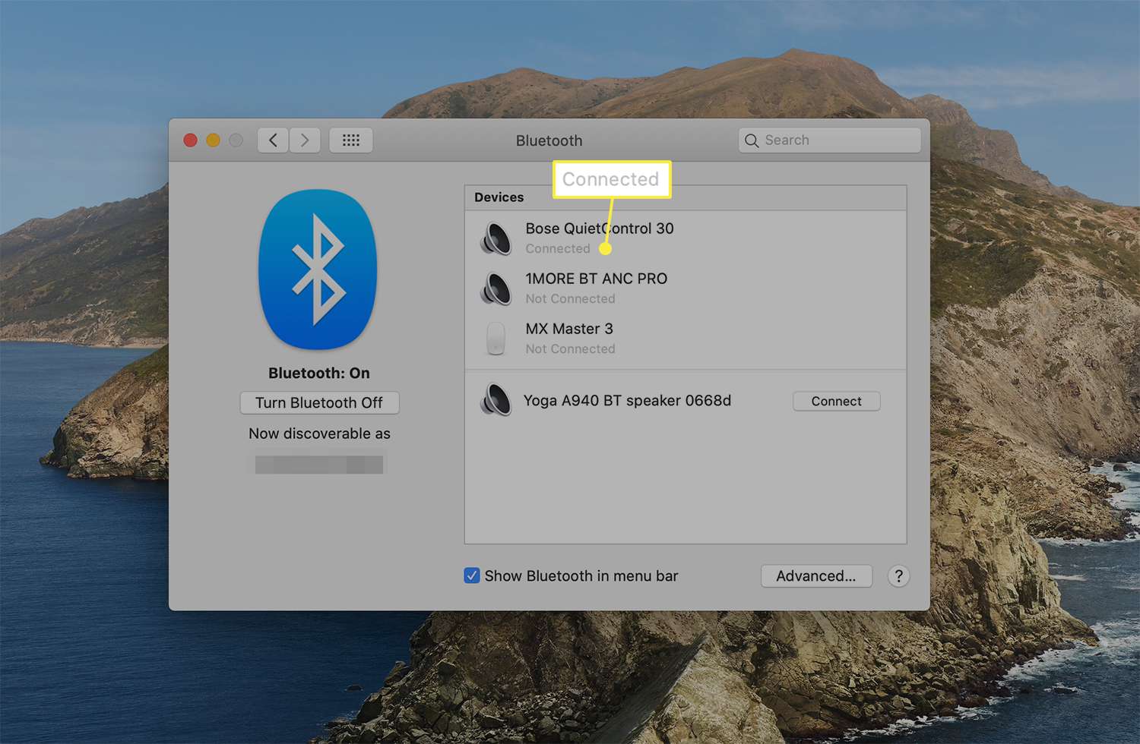Click the Now discoverable as label
Image resolution: width=1140 pixels, height=744 pixels.
coord(319,433)
